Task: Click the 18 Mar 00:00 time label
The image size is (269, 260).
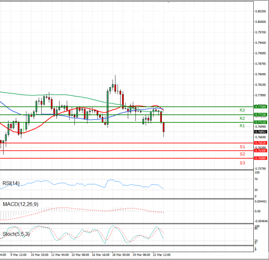Action: (121, 255)
